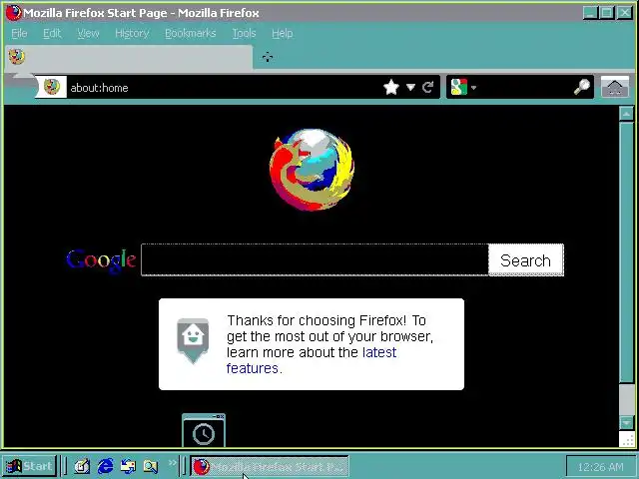Expand the URL history dropdown arrow
Viewport: 639px width, 479px height.
[x=410, y=87]
